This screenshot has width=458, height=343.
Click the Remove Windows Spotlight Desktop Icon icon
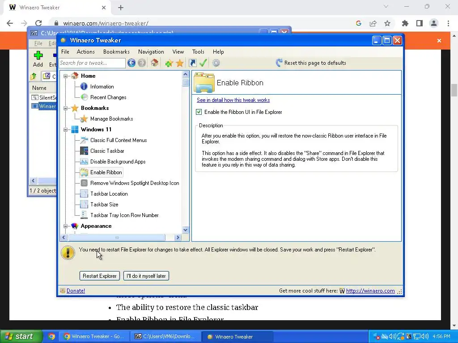point(84,183)
